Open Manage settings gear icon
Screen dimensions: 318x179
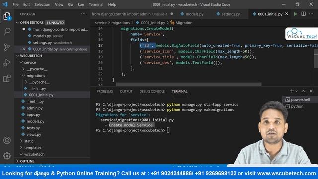(7, 156)
